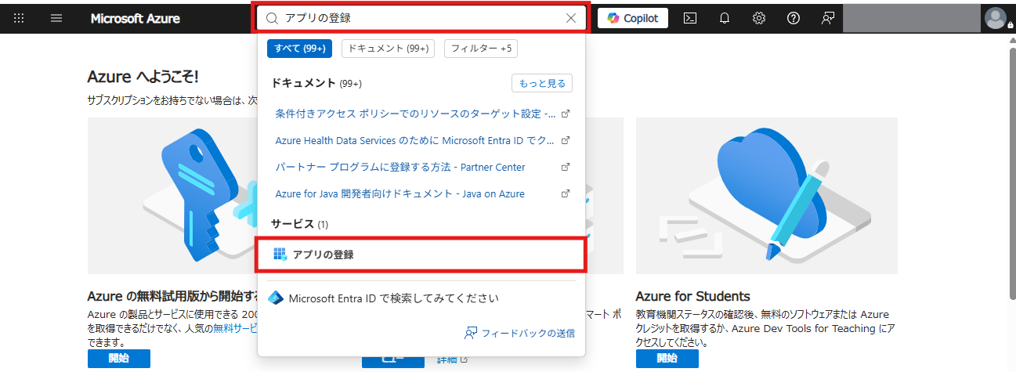Open 条件付きアクセス ポリシー document link
1016x372 pixels.
[415, 114]
